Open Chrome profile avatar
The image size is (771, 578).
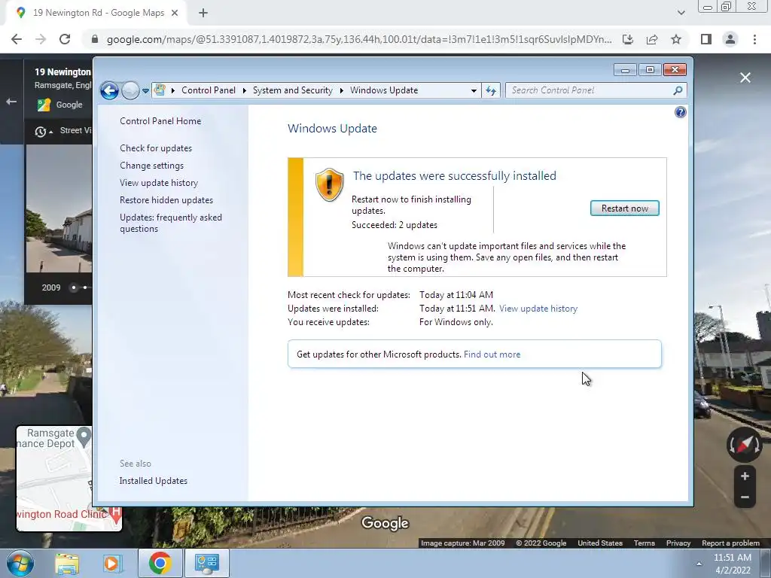coord(730,39)
